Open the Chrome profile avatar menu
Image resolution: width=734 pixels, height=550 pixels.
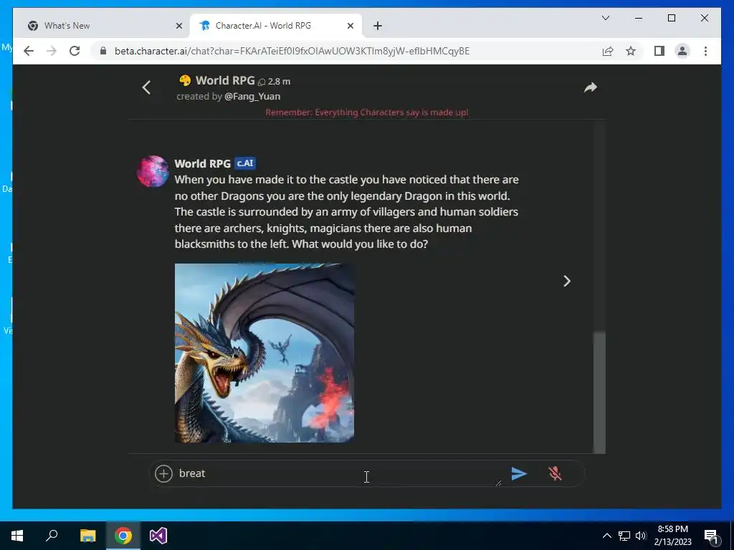(682, 51)
